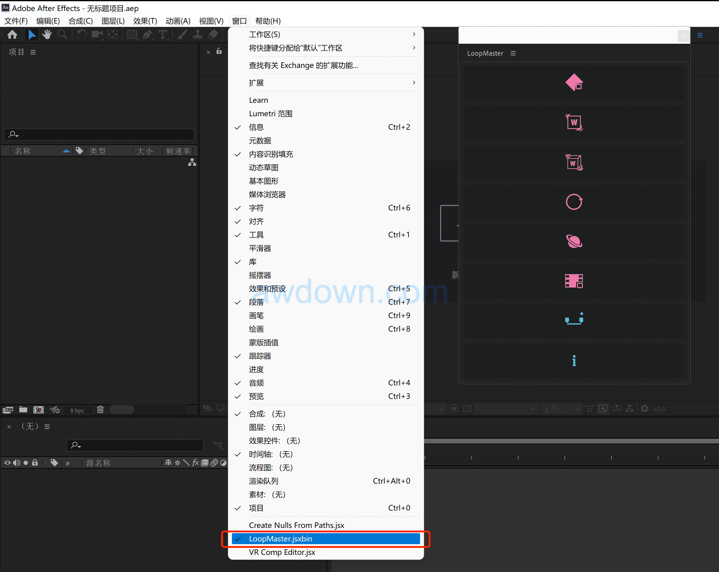This screenshot has height=572, width=719.
Task: Select the Hand tool in toolbar
Action: coord(47,34)
